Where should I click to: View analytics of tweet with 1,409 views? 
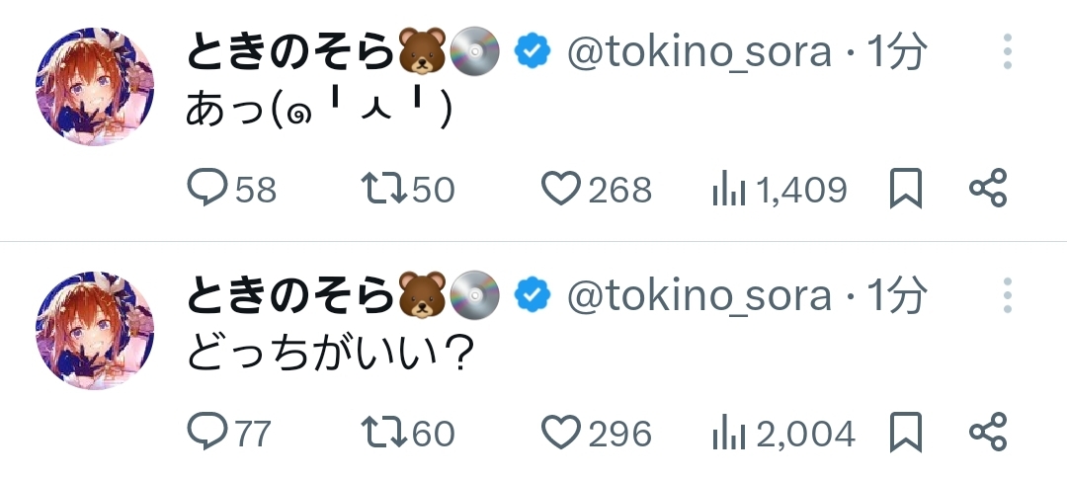pos(729,189)
